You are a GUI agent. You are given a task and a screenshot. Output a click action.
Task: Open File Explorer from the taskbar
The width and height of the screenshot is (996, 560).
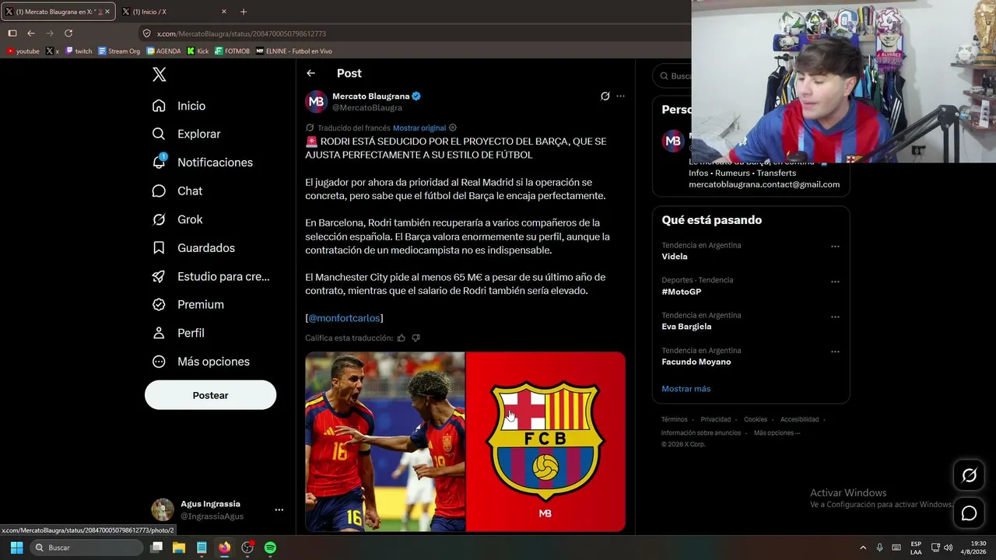pos(178,548)
